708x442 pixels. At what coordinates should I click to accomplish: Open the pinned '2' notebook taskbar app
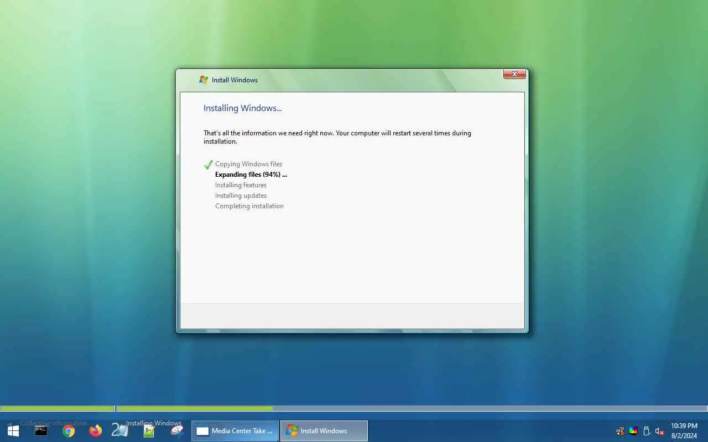[x=120, y=430]
